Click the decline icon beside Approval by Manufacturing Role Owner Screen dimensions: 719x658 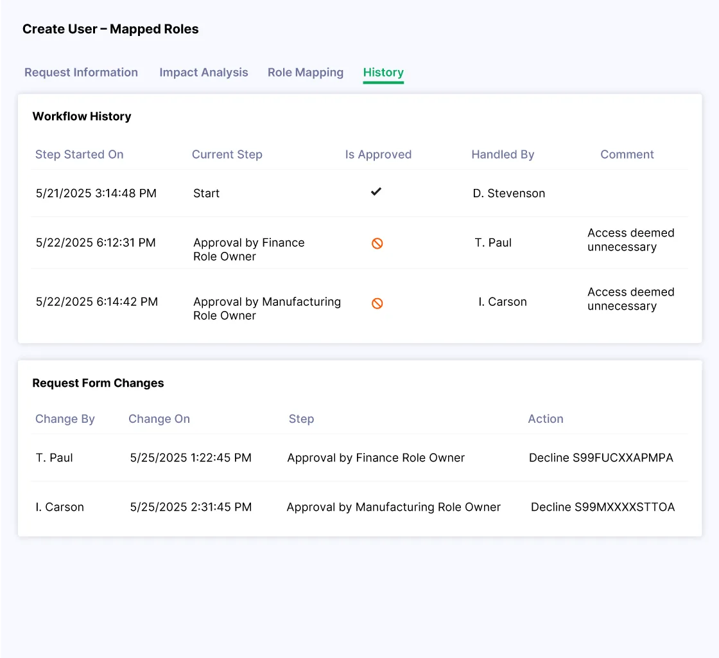click(x=377, y=303)
